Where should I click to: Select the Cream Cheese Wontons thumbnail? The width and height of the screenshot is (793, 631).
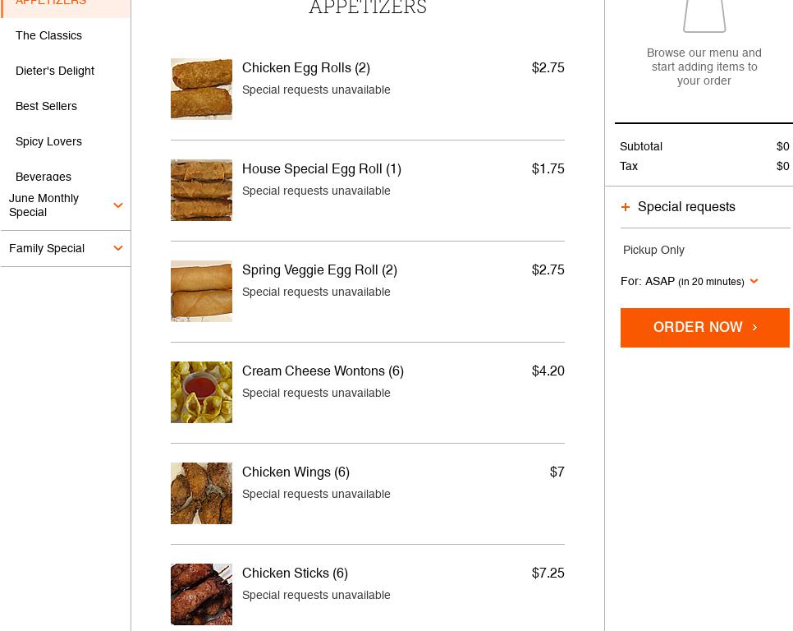click(201, 392)
